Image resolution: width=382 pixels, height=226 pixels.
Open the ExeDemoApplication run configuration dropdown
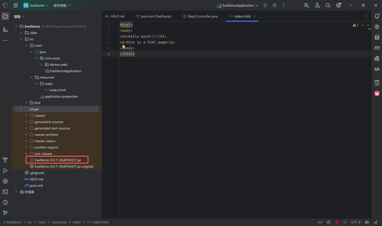[237, 5]
